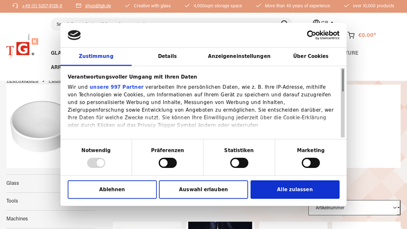Toggle the Präferenzen cookie switch
The image size is (407, 229).
167,163
